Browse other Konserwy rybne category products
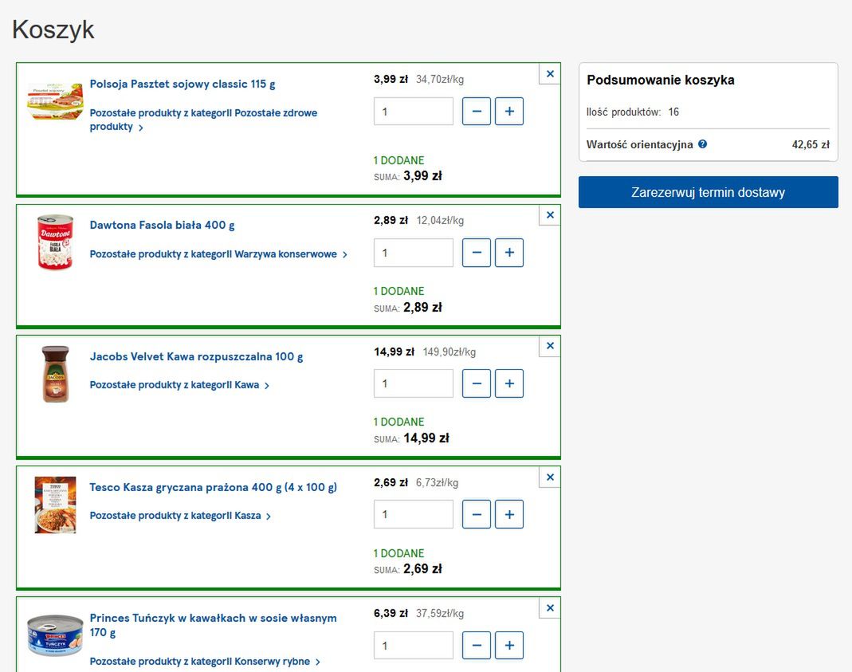852x672 pixels. 205,661
